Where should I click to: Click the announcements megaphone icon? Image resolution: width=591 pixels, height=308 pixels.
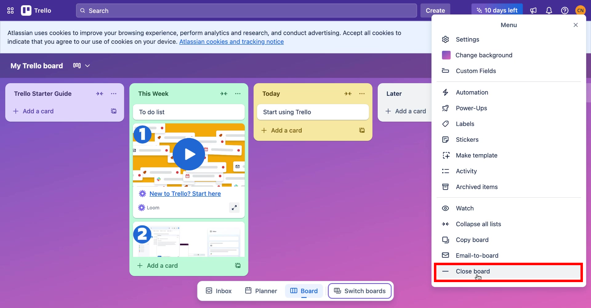point(533,10)
